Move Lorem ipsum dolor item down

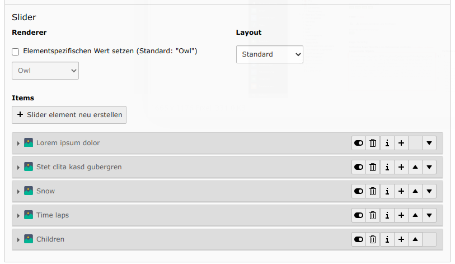[x=429, y=143]
